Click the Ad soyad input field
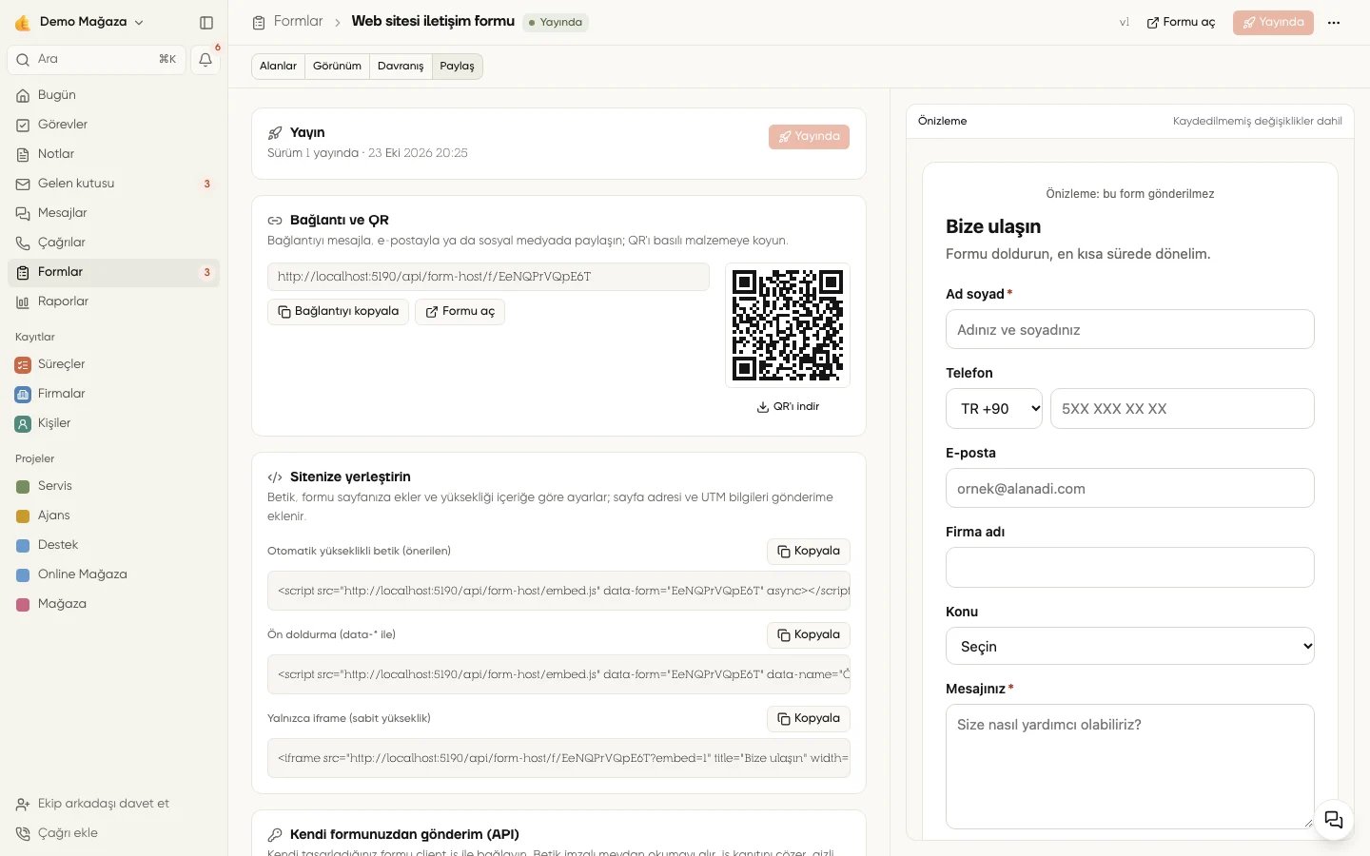Image resolution: width=1370 pixels, height=856 pixels. point(1130,330)
